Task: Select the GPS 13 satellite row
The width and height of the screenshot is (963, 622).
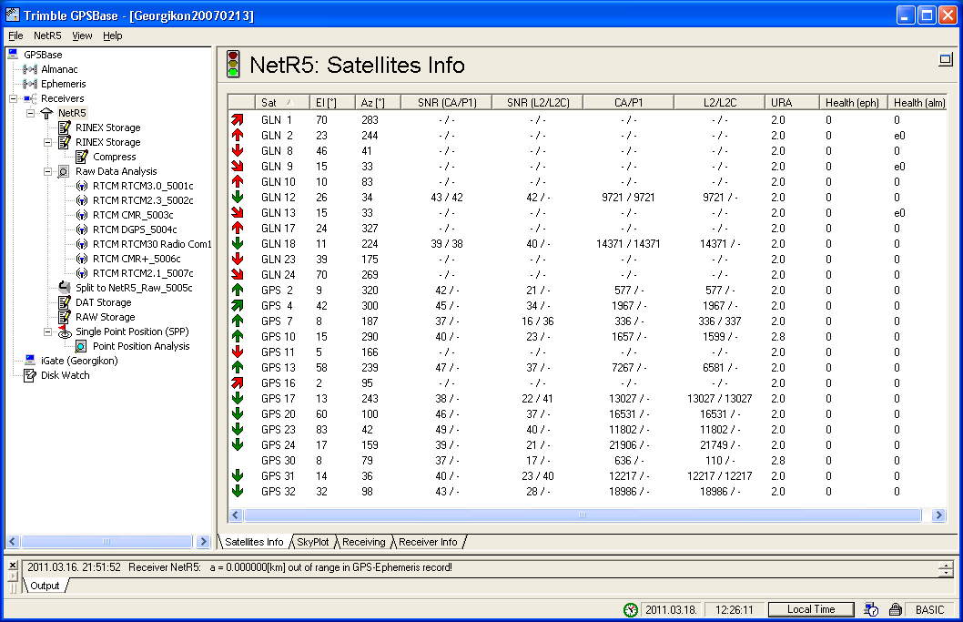Action: (587, 368)
